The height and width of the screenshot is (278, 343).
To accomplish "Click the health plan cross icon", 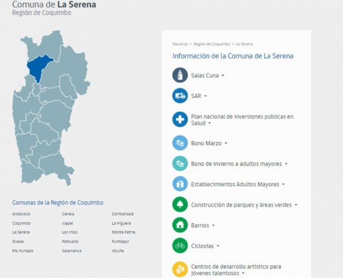I will (x=180, y=120).
